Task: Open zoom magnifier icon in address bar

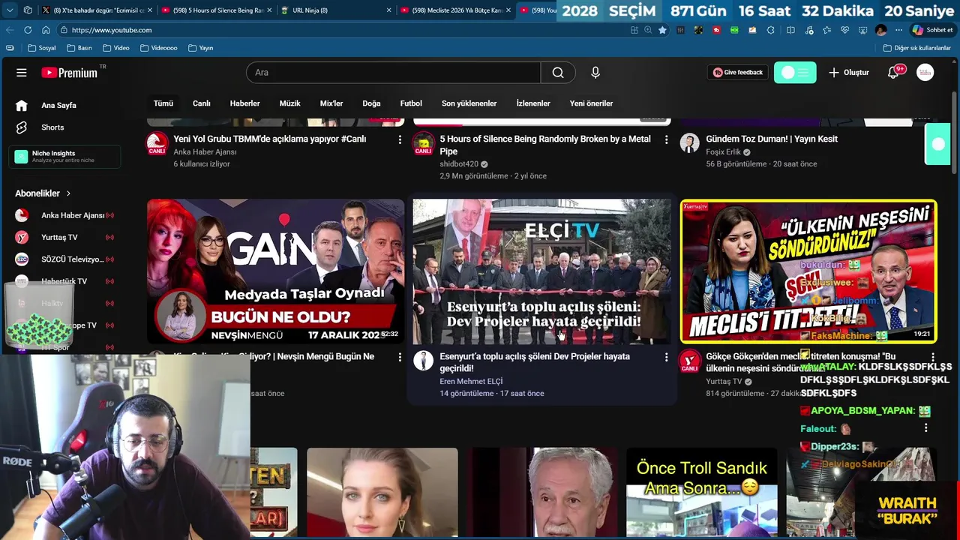Action: click(x=648, y=30)
